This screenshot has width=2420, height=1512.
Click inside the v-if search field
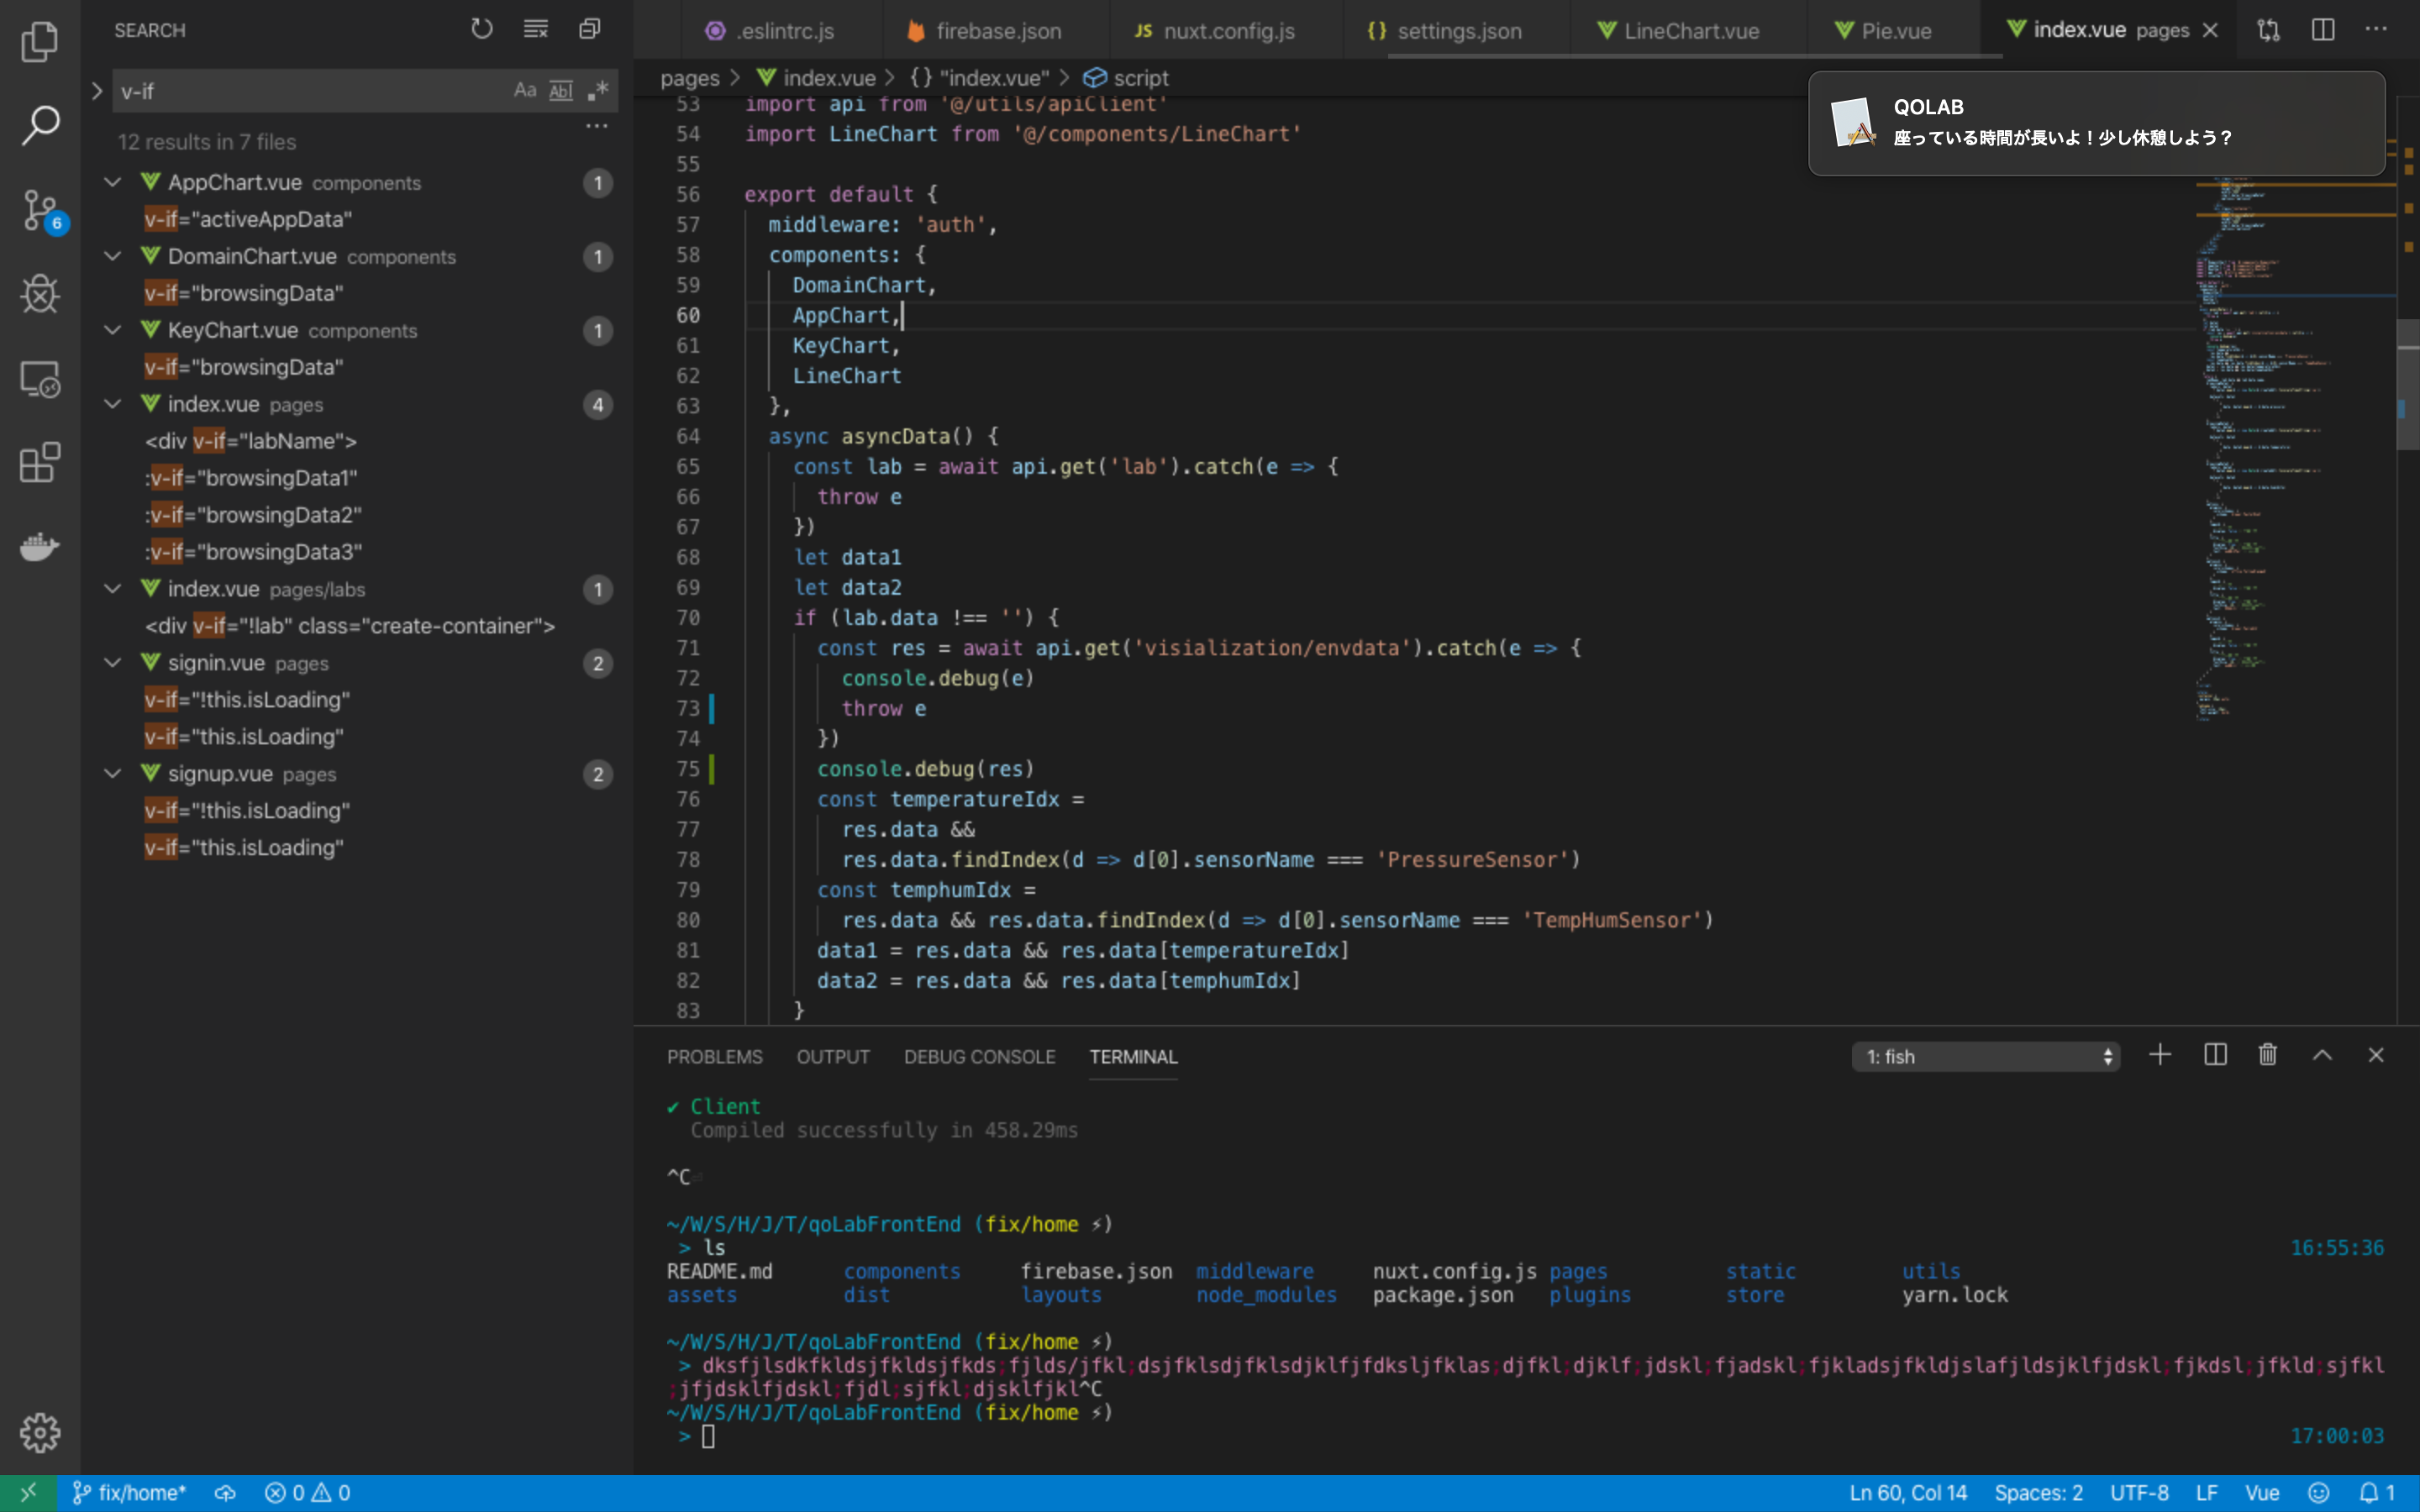pyautogui.click(x=300, y=90)
